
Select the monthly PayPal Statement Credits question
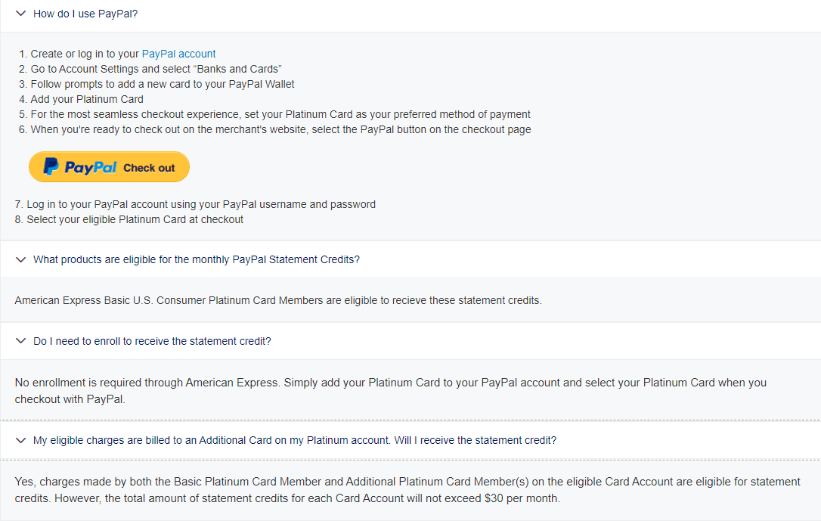pyautogui.click(x=197, y=259)
